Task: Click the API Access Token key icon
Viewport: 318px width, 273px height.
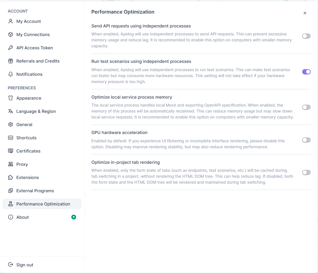Action: point(11,48)
